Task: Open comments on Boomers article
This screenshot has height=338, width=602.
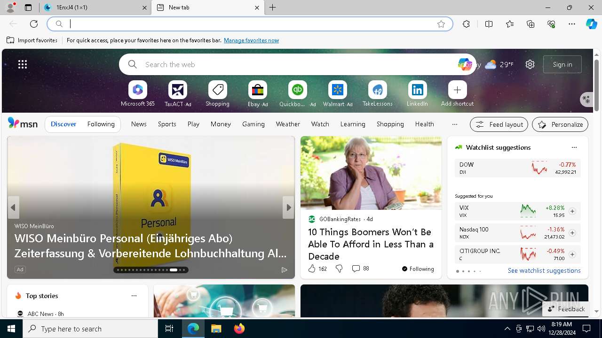Action: (x=360, y=269)
